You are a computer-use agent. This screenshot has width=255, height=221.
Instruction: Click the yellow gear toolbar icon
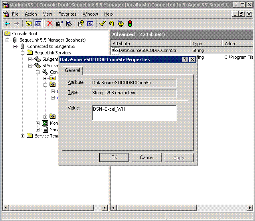click(x=121, y=24)
